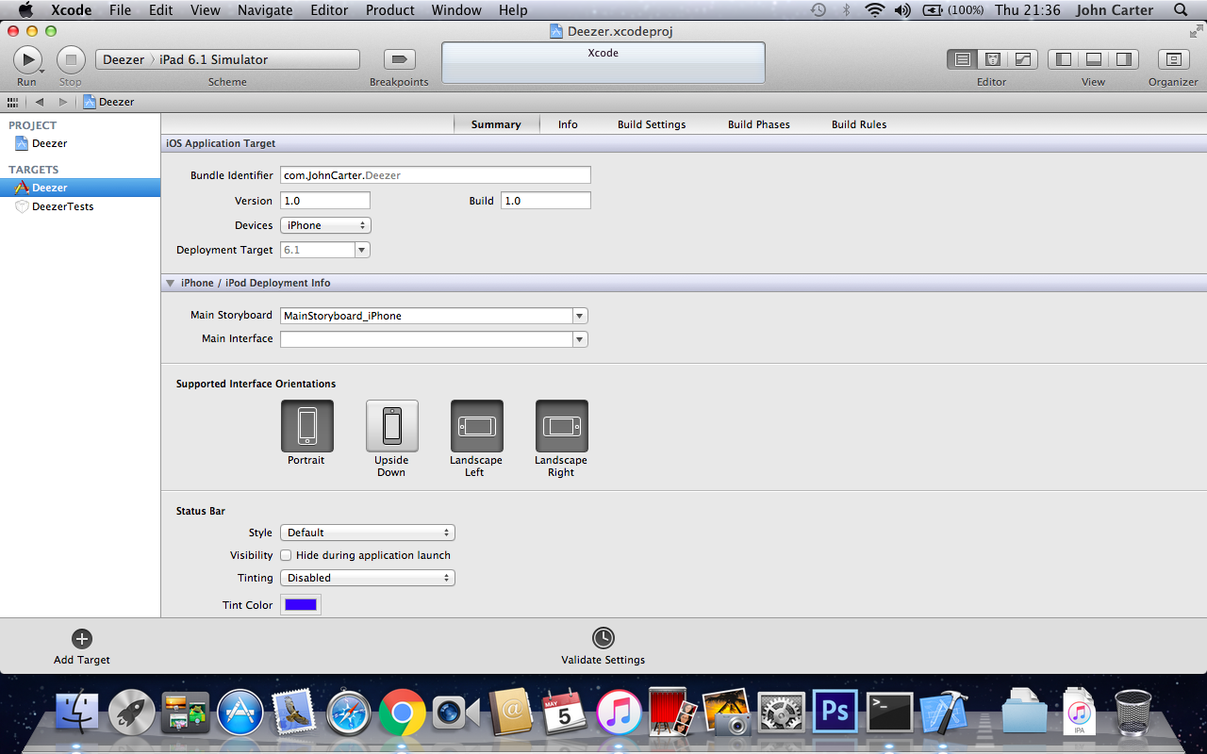The height and width of the screenshot is (754, 1207).
Task: Open the Organizer window
Action: coord(1173,59)
